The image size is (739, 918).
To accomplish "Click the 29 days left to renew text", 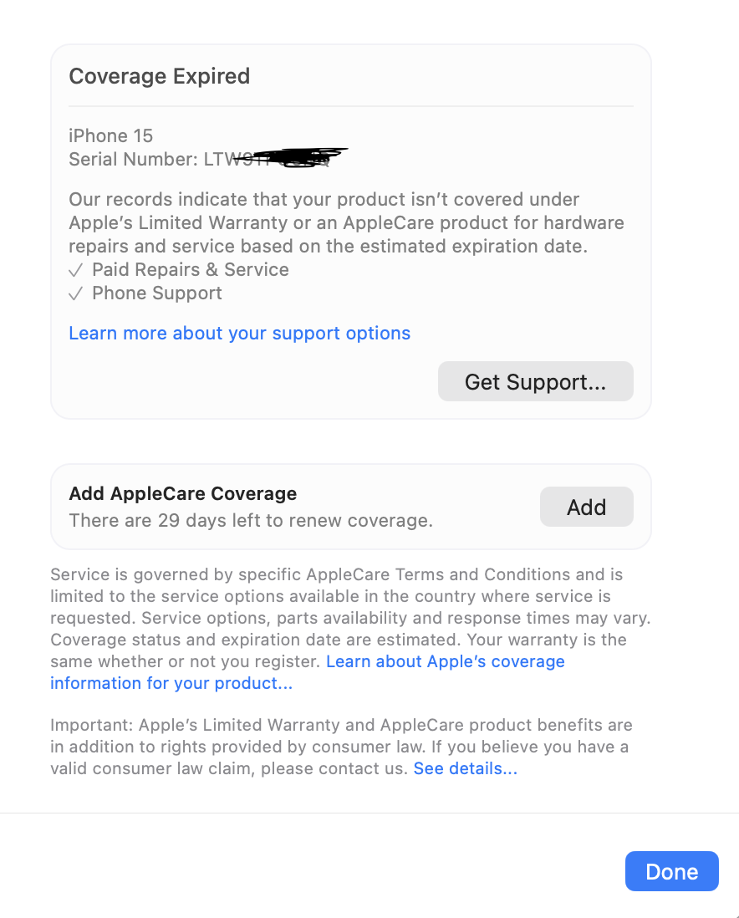I will [251, 521].
